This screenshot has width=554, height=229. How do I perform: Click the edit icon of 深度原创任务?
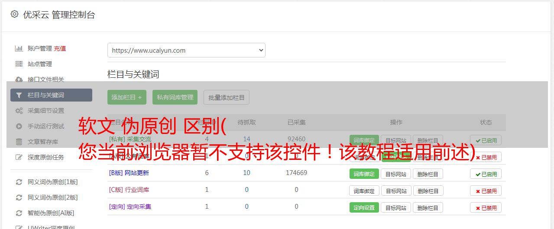click(19, 157)
